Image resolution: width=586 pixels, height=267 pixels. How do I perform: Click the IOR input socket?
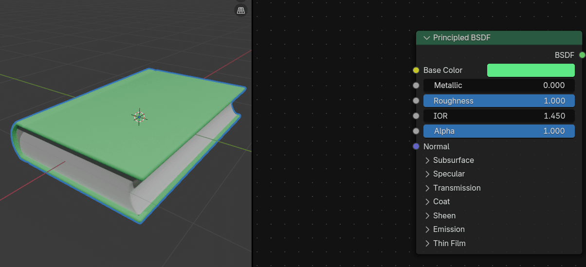coord(416,116)
